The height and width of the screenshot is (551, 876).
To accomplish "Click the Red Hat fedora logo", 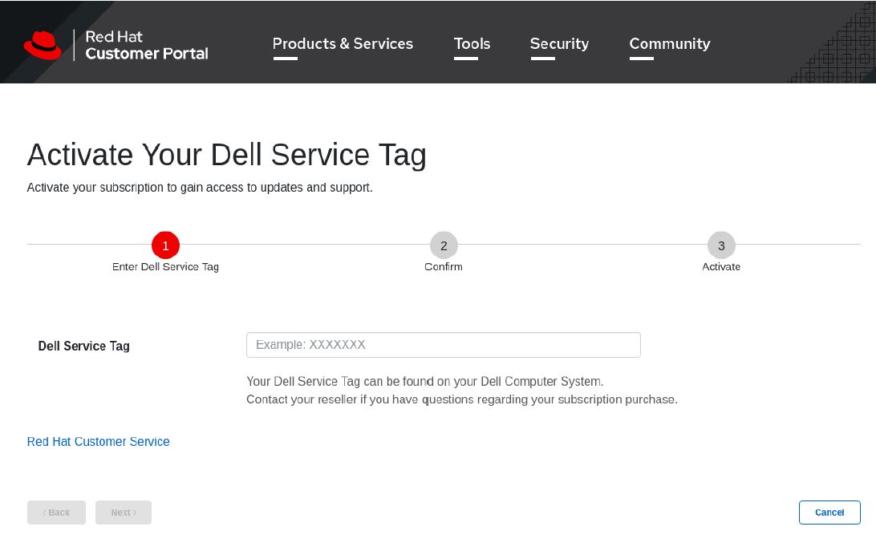I will pos(42,45).
